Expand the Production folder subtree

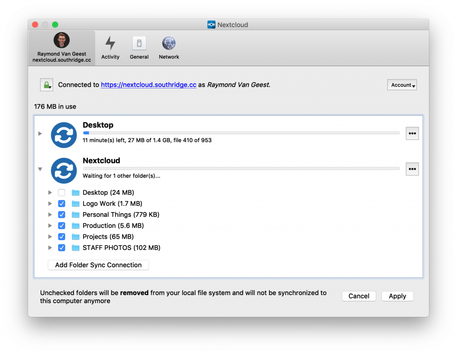pos(50,226)
